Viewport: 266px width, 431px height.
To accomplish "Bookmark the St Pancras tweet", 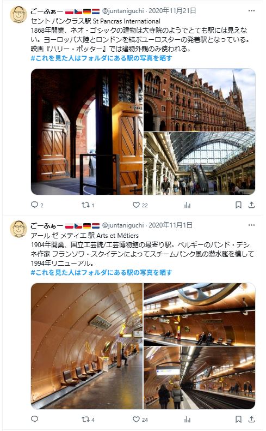I will pos(239,205).
